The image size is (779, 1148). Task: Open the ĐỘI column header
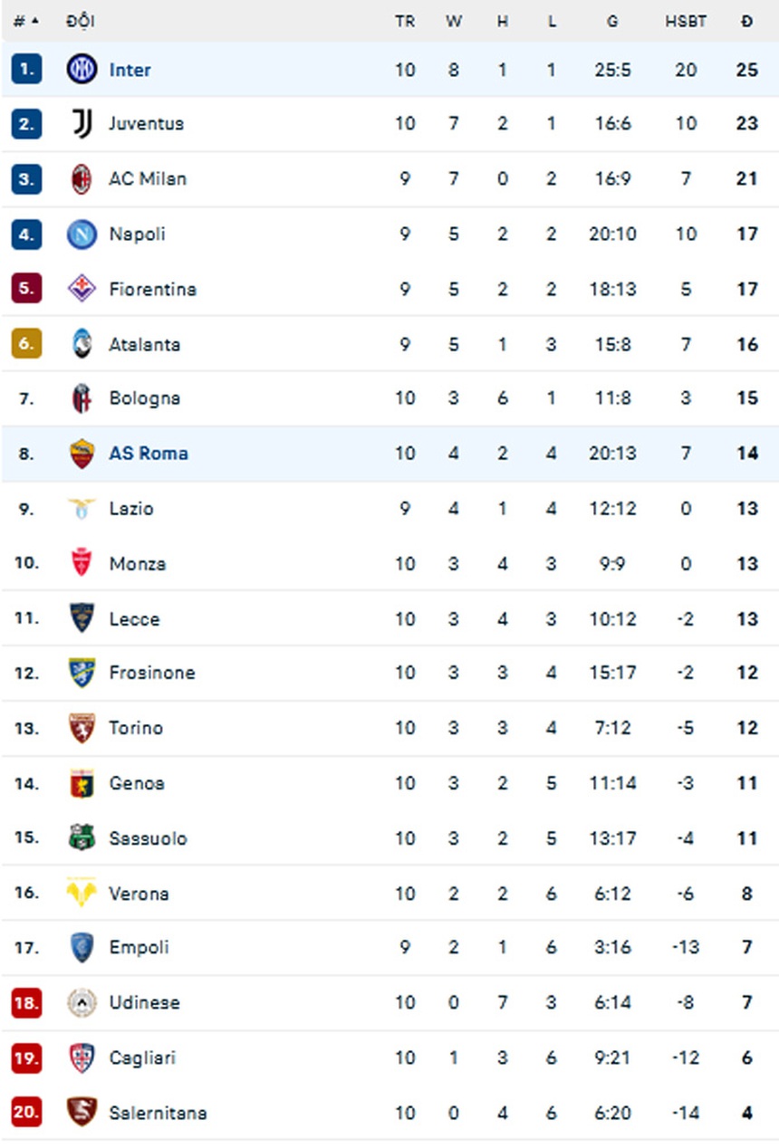pyautogui.click(x=80, y=22)
